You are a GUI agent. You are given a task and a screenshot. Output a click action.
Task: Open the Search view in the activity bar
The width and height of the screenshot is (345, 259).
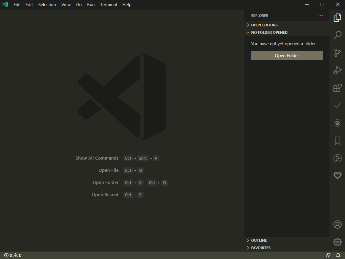click(x=337, y=35)
